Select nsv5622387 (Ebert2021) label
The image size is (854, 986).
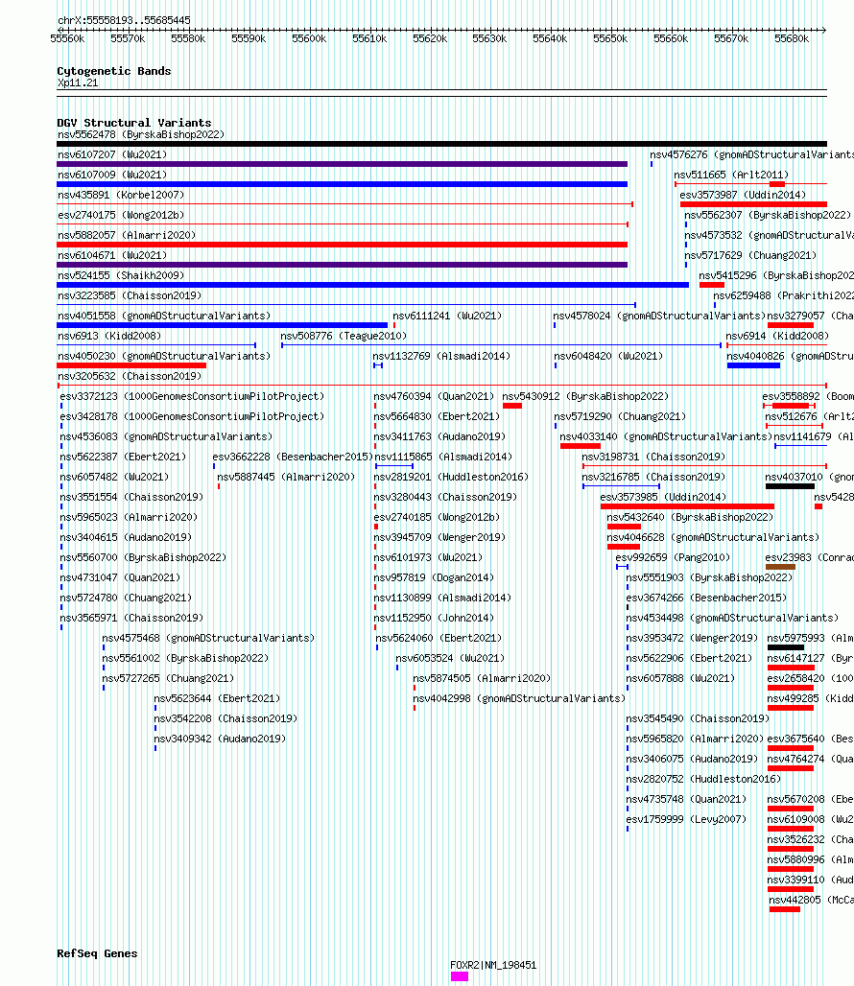point(123,457)
